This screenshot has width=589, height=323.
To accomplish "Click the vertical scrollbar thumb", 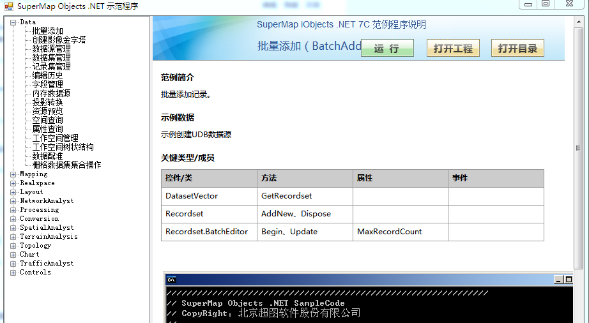I will (x=579, y=148).
